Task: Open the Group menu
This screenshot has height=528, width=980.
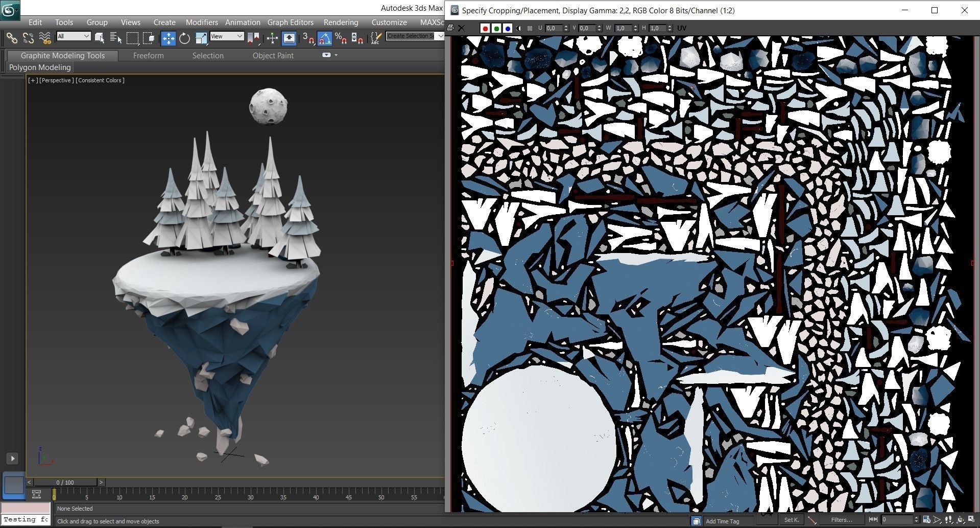Action: point(97,22)
